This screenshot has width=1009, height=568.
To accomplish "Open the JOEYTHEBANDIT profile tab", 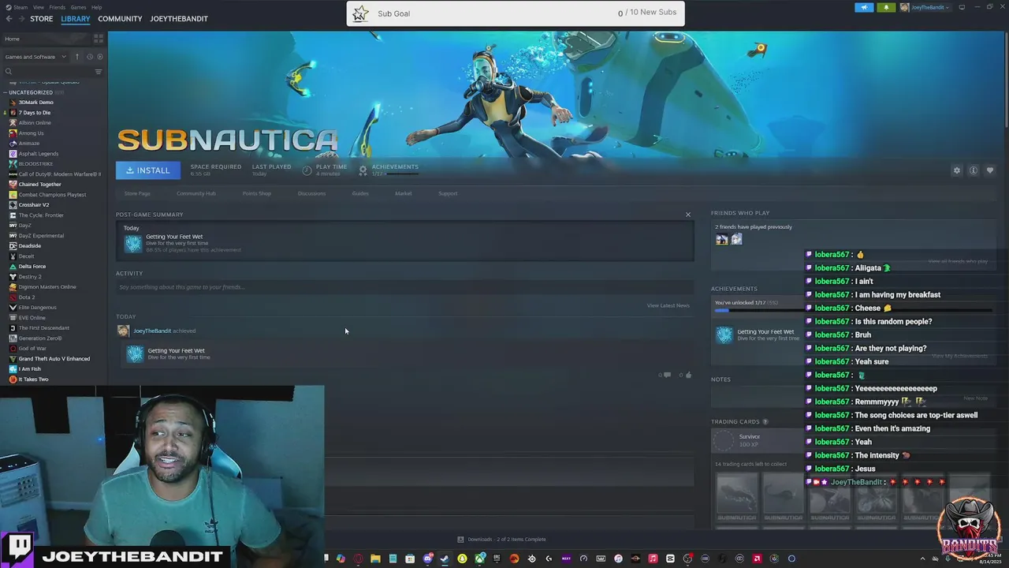I will pyautogui.click(x=179, y=19).
